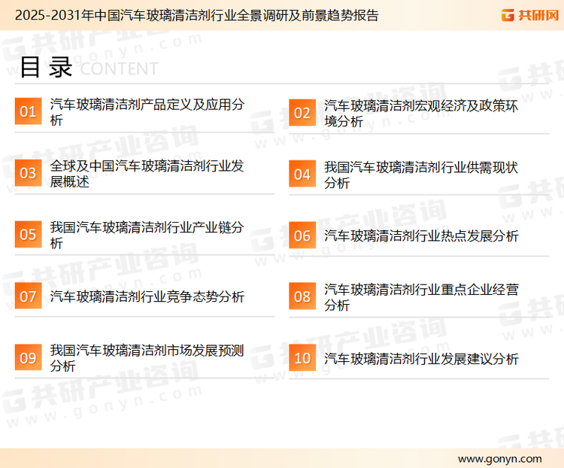Viewport: 564px width, 468px height.
Task: Click the orange 04 number badge
Action: (302, 174)
